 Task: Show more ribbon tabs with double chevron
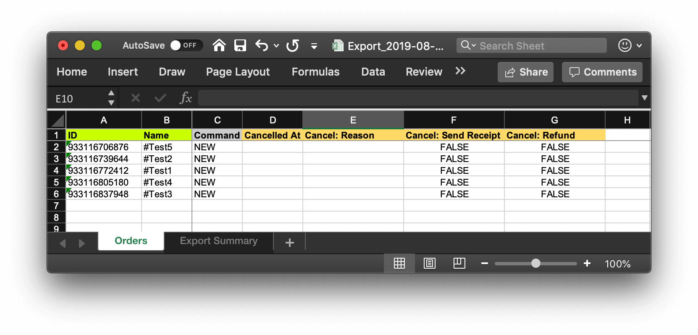click(460, 71)
